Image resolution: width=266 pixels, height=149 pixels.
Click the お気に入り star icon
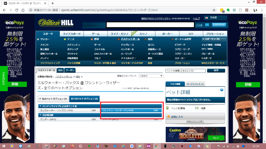pos(168,117)
